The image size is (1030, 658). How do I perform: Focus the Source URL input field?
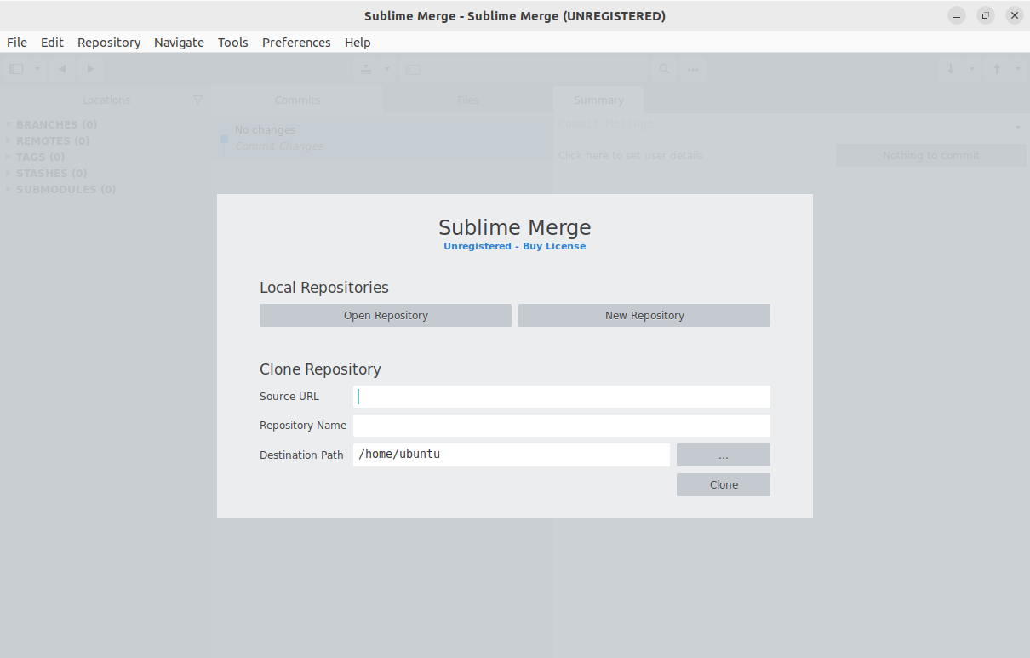pyautogui.click(x=562, y=397)
